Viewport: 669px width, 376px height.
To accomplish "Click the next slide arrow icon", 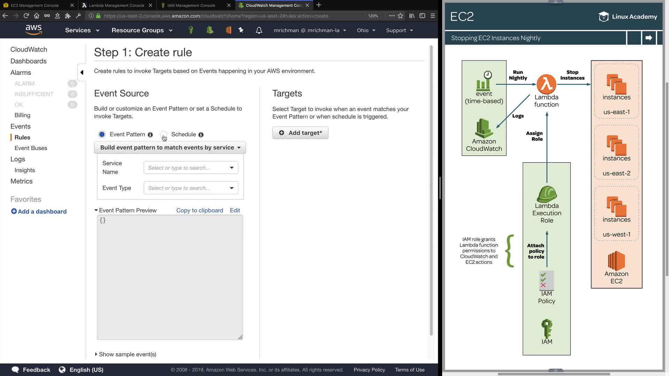I will pos(648,38).
